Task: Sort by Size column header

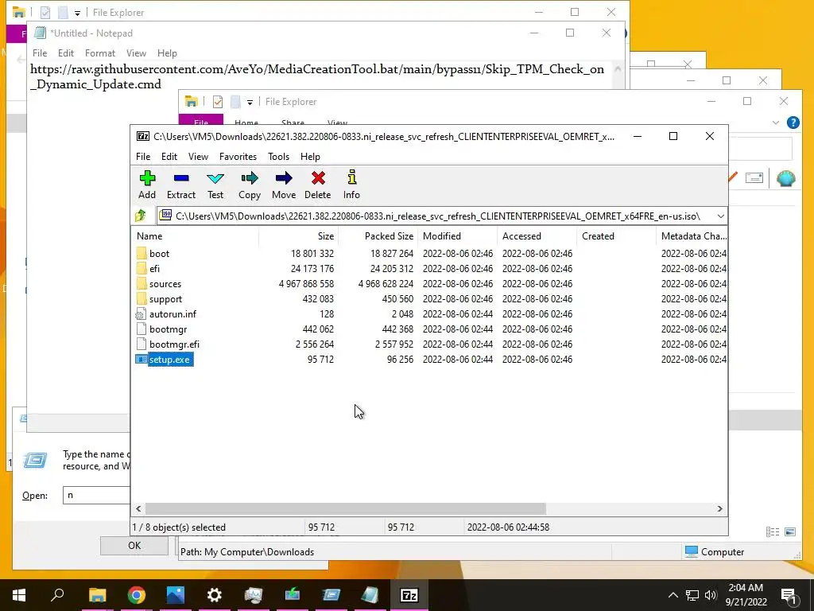Action: pyautogui.click(x=299, y=235)
